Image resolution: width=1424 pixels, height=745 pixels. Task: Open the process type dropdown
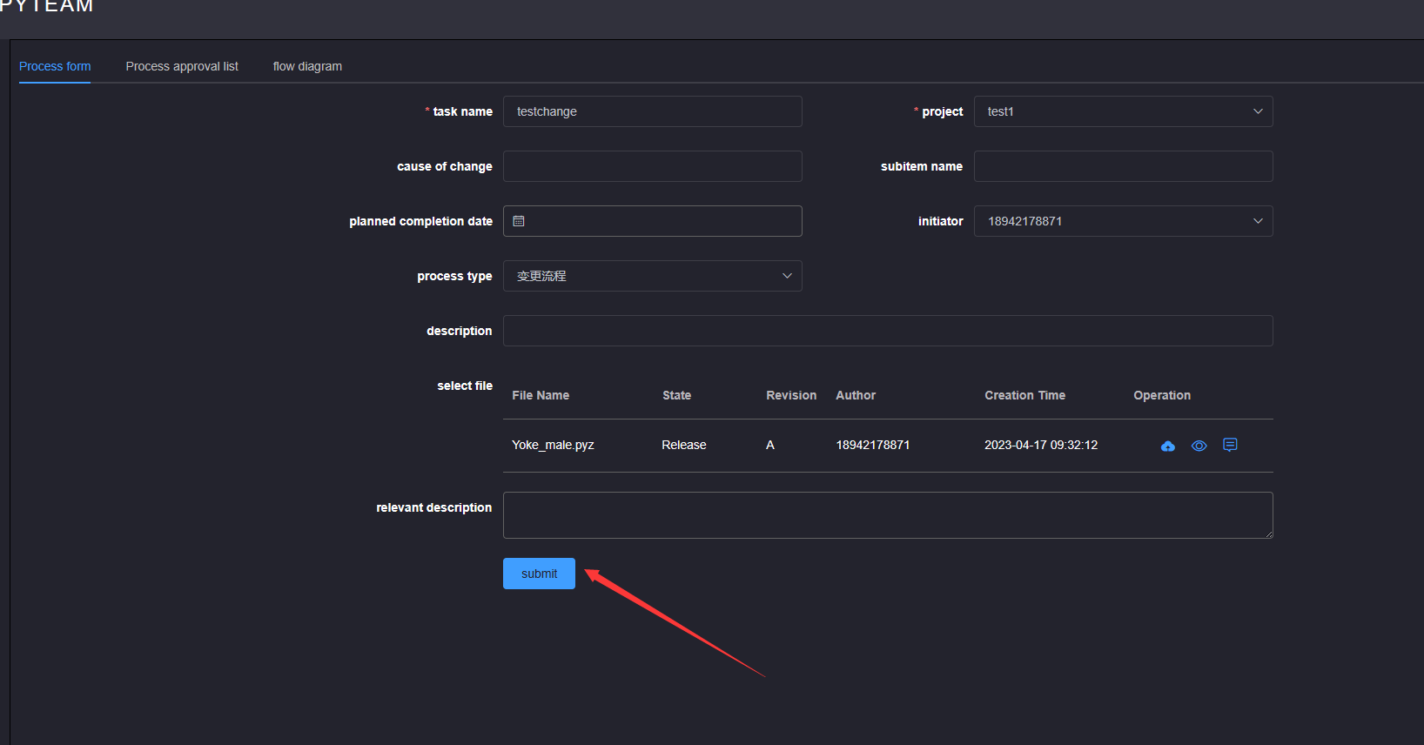tap(652, 276)
